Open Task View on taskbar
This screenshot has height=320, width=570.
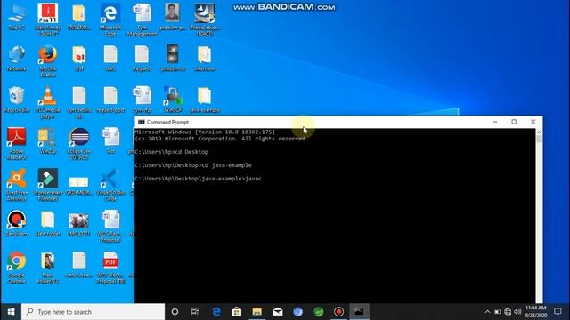(x=195, y=312)
